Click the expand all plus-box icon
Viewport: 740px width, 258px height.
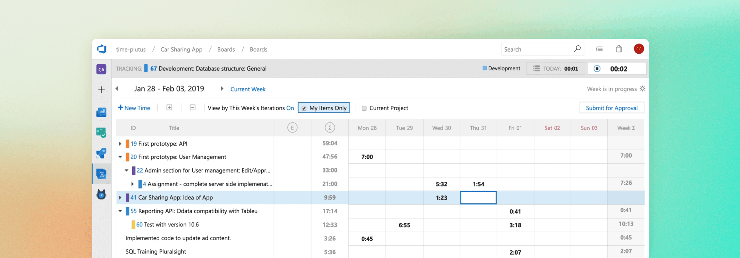(169, 108)
